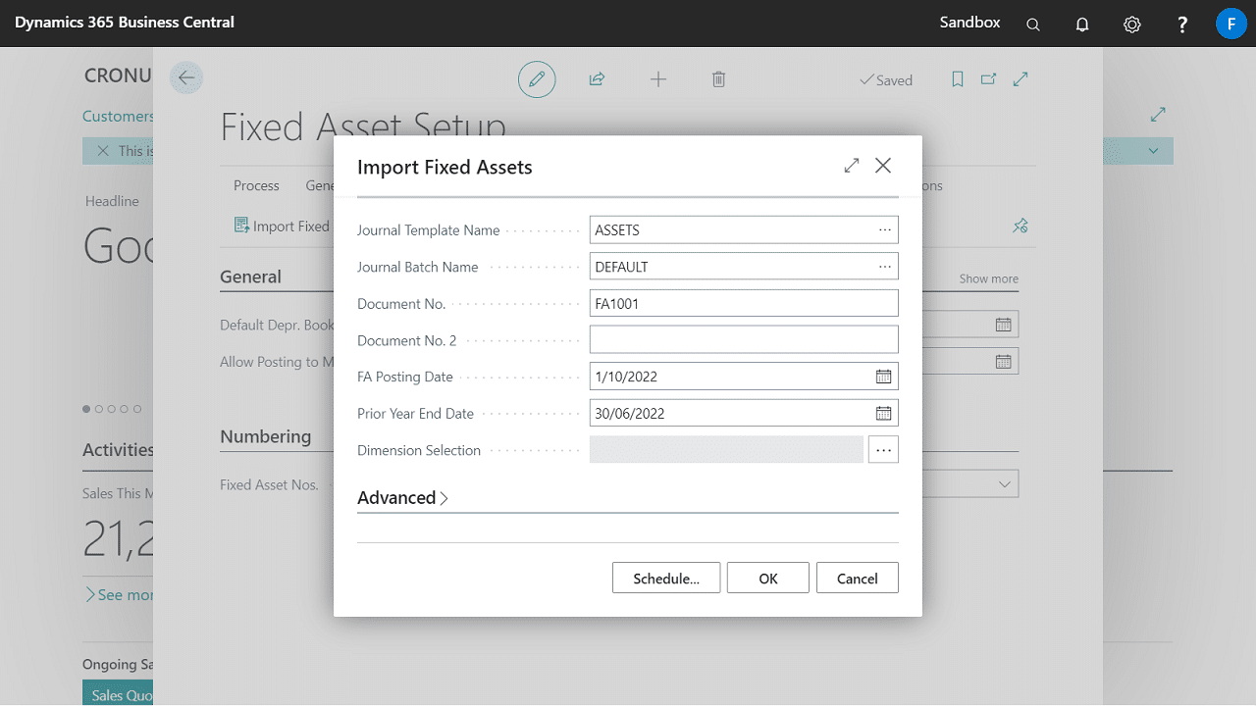The width and height of the screenshot is (1256, 706).
Task: Click the help question mark icon
Action: point(1182,25)
